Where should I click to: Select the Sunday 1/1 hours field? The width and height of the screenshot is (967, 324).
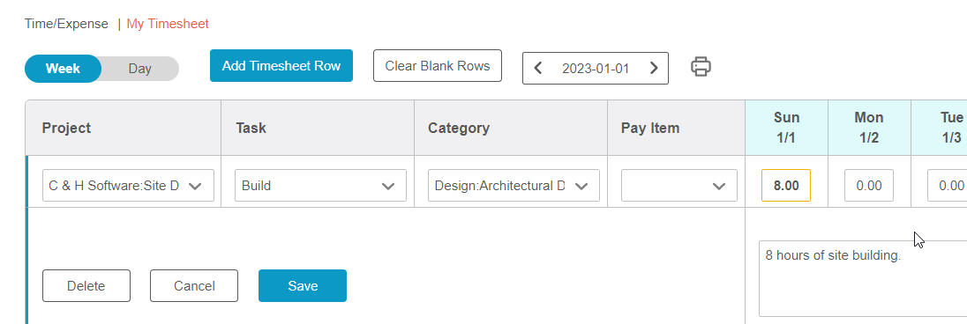point(786,186)
